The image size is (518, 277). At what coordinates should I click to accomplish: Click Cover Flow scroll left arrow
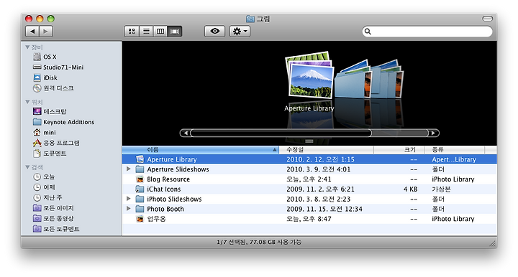[x=186, y=133]
